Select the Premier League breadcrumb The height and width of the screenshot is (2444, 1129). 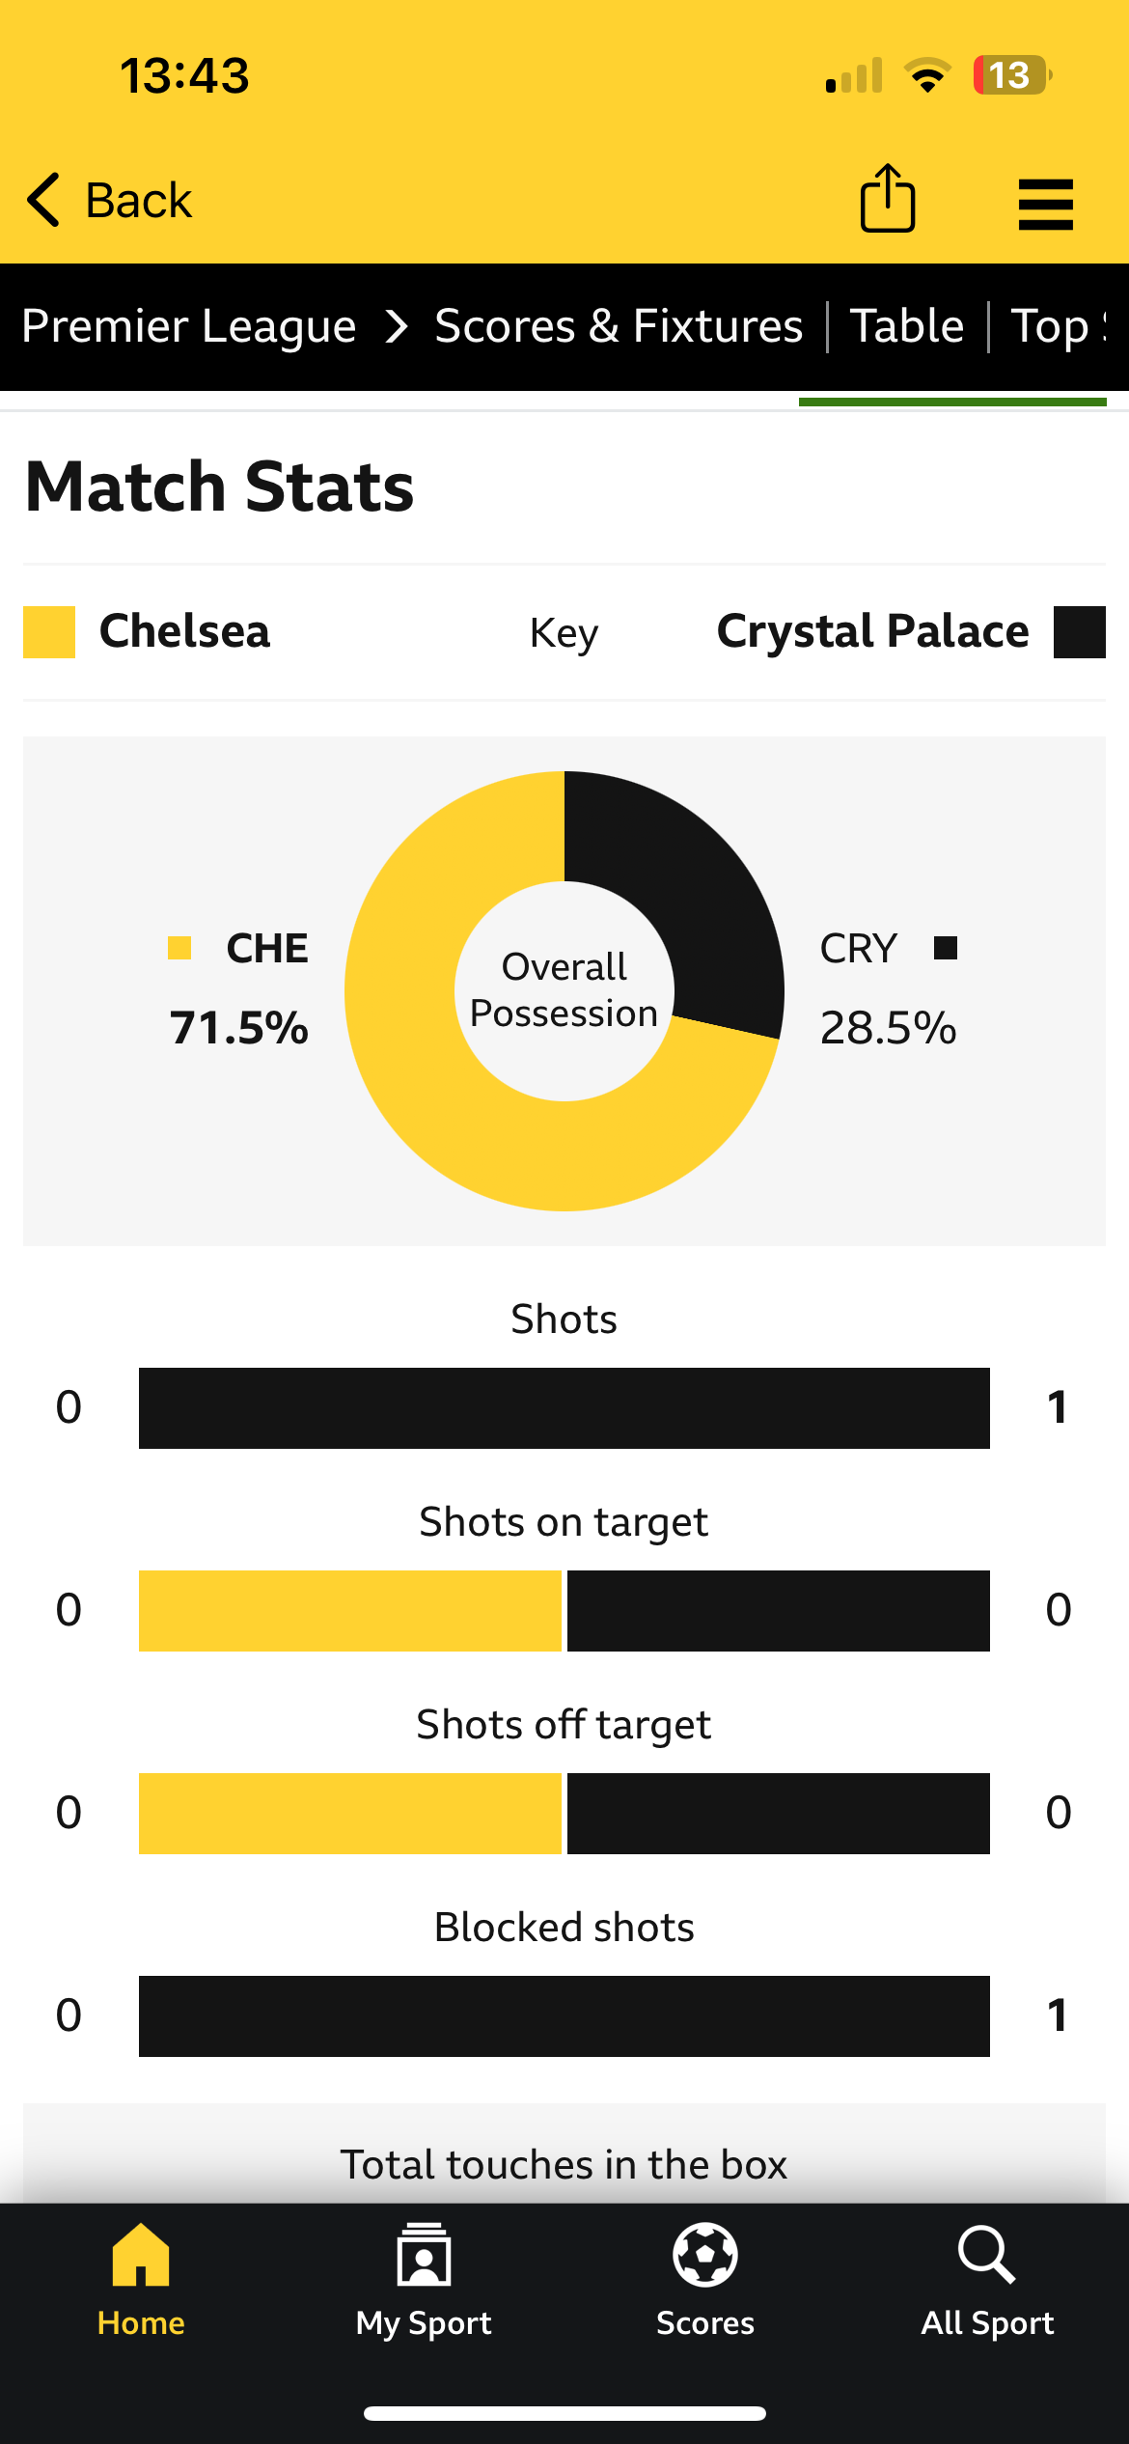click(x=189, y=326)
